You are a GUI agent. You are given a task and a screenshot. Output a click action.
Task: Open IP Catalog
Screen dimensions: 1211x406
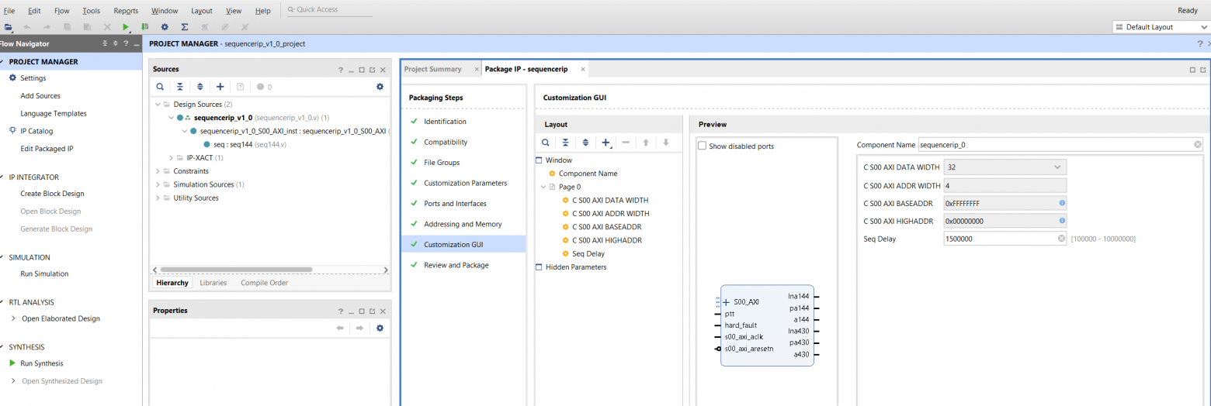pos(36,131)
